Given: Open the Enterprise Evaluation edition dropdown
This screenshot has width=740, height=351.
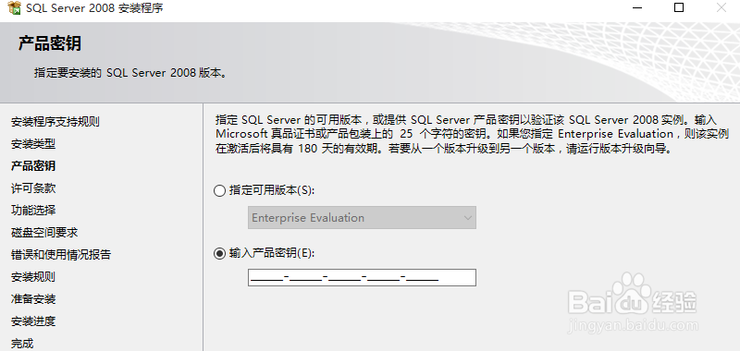Looking at the screenshot, I should (362, 218).
